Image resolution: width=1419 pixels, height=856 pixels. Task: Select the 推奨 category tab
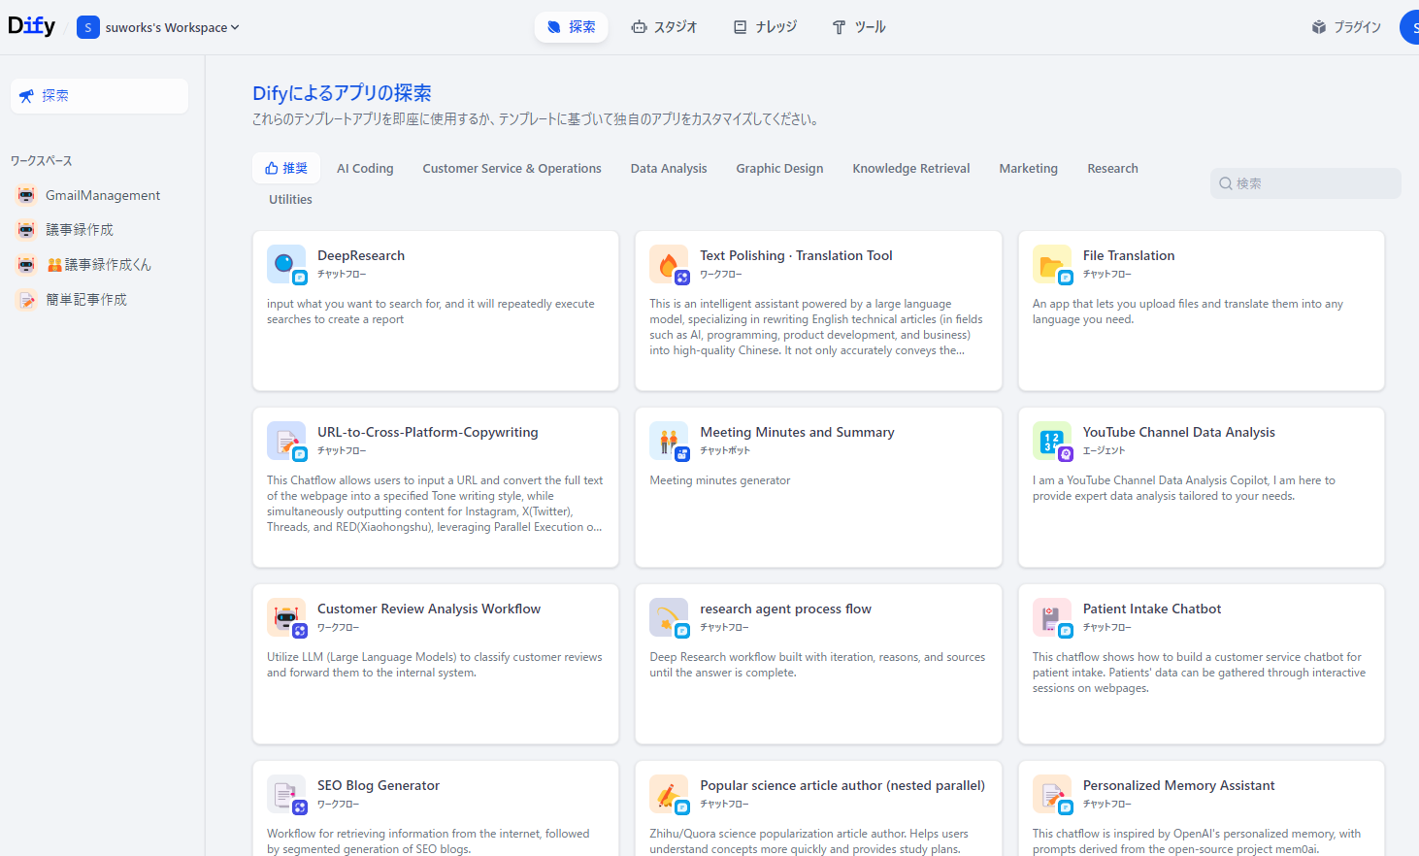[x=286, y=168]
